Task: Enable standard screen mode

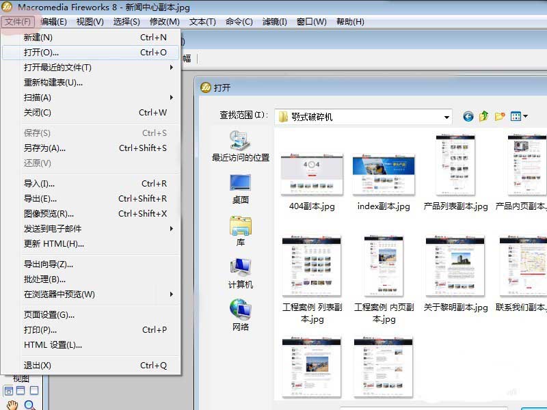Action: [x=9, y=390]
